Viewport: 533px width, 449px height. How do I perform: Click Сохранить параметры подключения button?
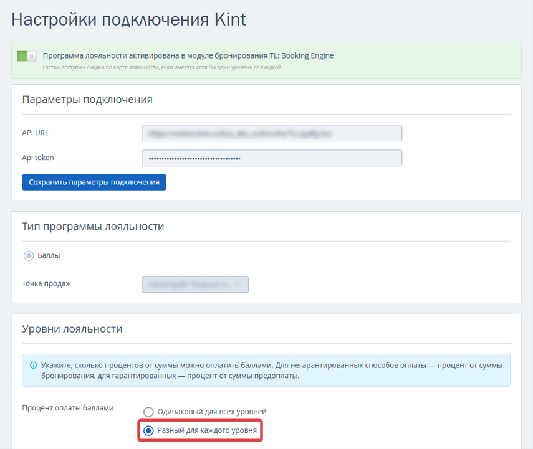click(94, 182)
